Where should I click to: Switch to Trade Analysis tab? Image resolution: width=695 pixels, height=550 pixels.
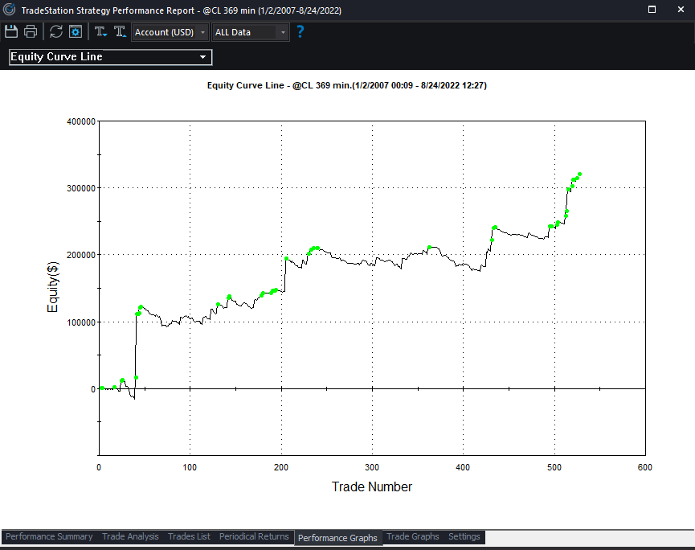(x=130, y=536)
